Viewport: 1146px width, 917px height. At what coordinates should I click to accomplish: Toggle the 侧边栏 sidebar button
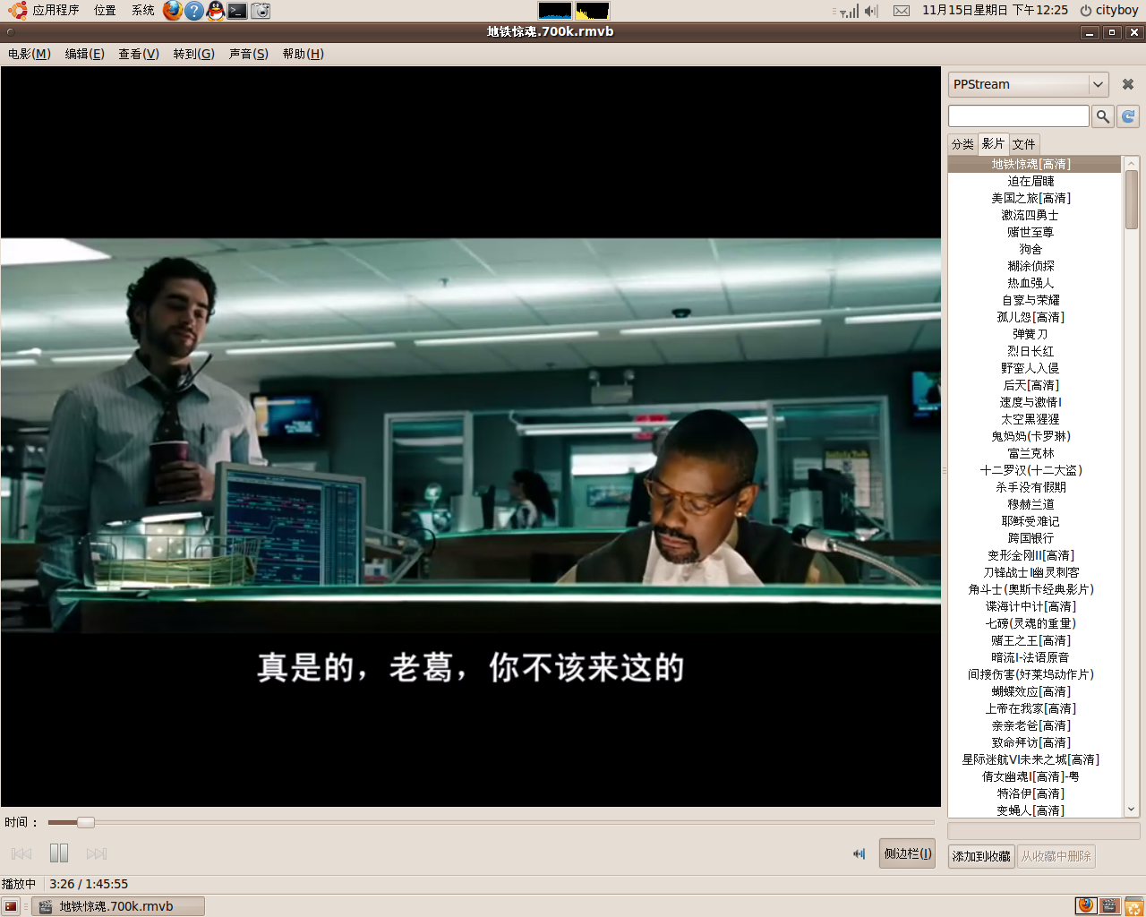908,853
